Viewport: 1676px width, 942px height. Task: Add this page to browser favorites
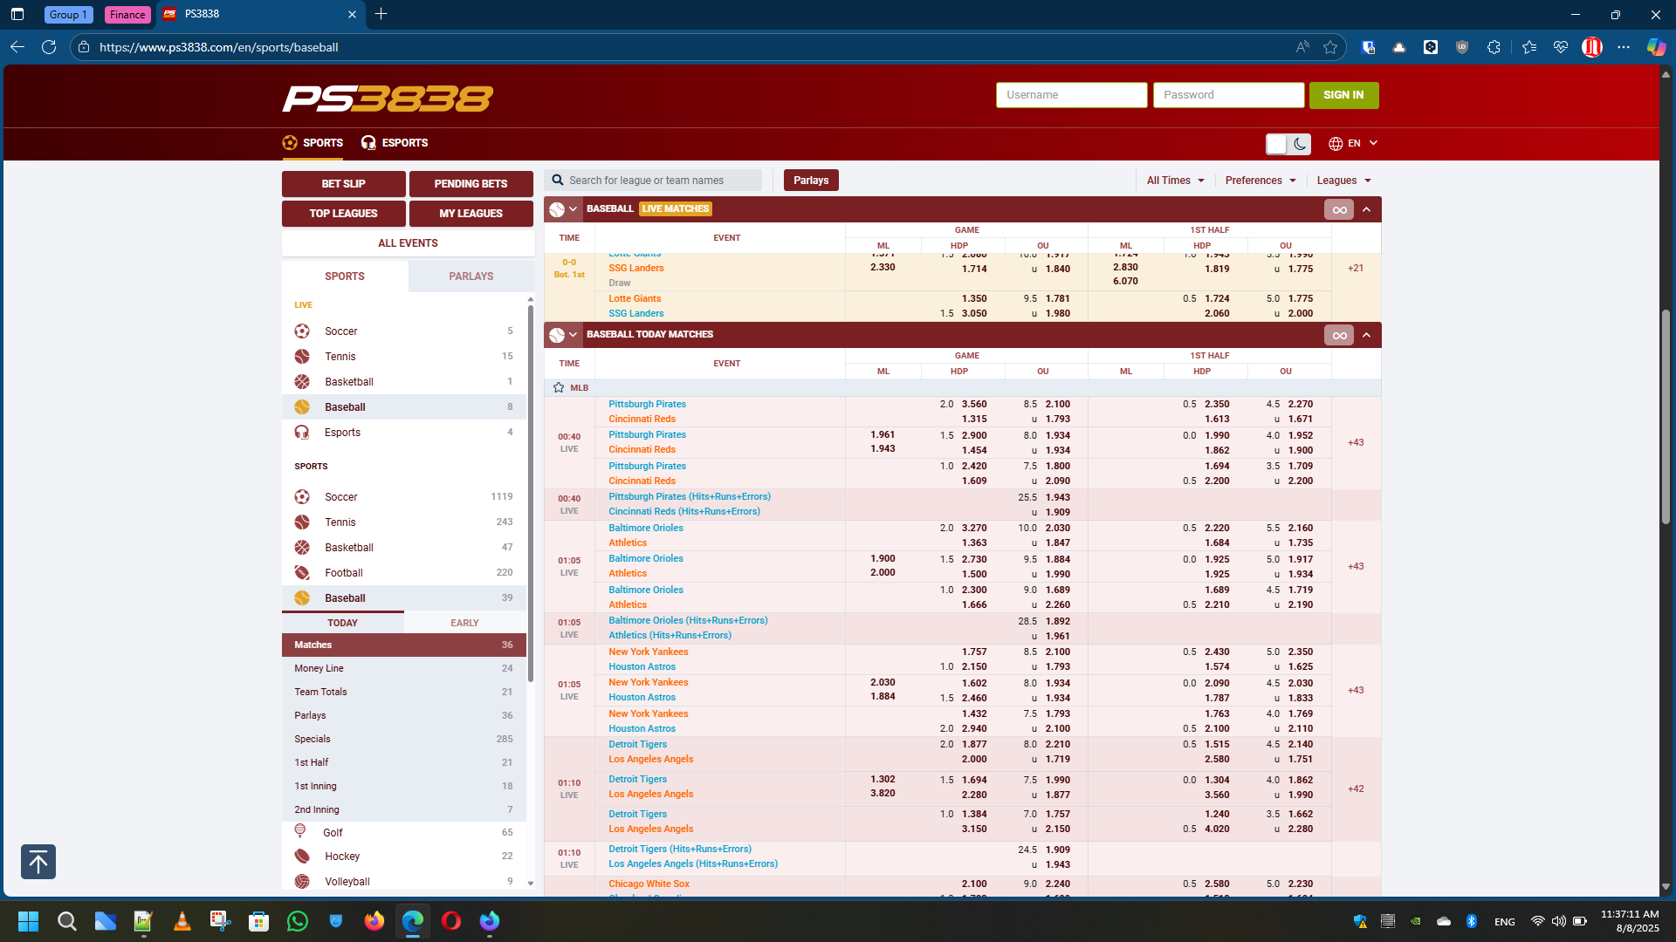click(1330, 47)
